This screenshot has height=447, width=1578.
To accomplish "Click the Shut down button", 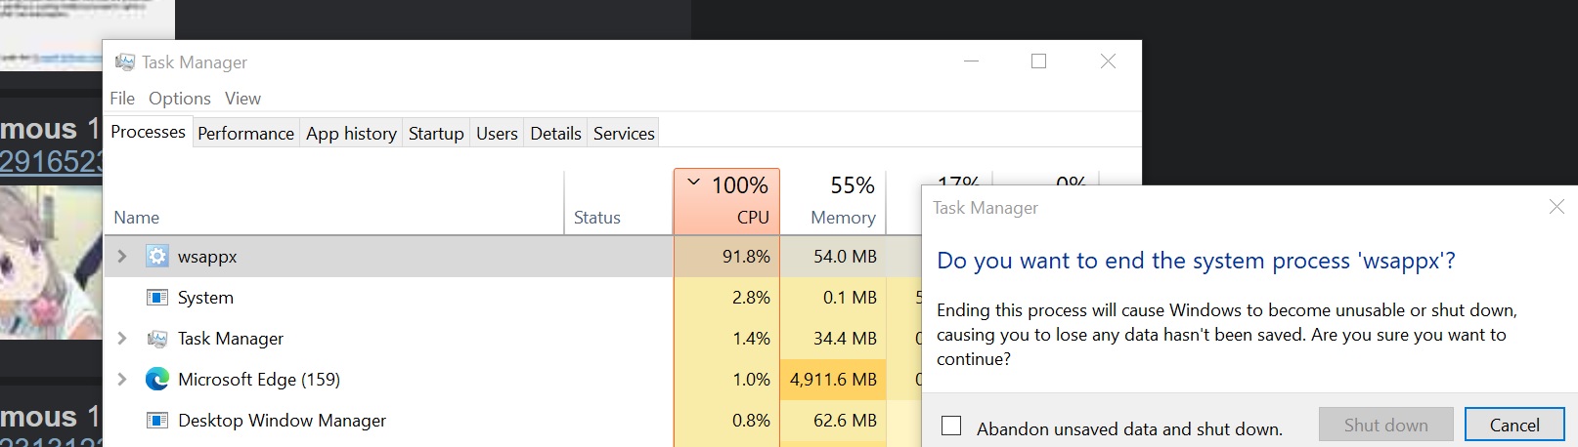I will 1385,426.
